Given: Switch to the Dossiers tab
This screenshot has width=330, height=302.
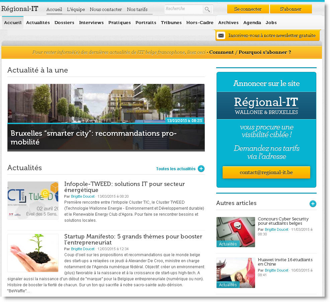Looking at the screenshot, I should (x=64, y=22).
